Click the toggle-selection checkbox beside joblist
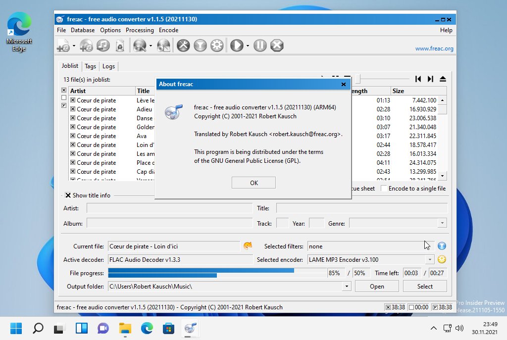The width and height of the screenshot is (507, 340). point(64,105)
